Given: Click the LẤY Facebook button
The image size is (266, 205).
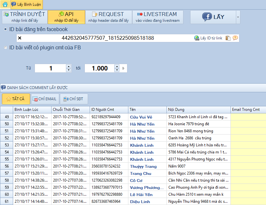Looking at the screenshot, I should 213,17.
